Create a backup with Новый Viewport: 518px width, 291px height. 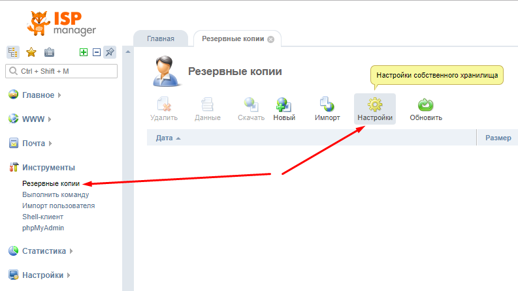(x=284, y=109)
